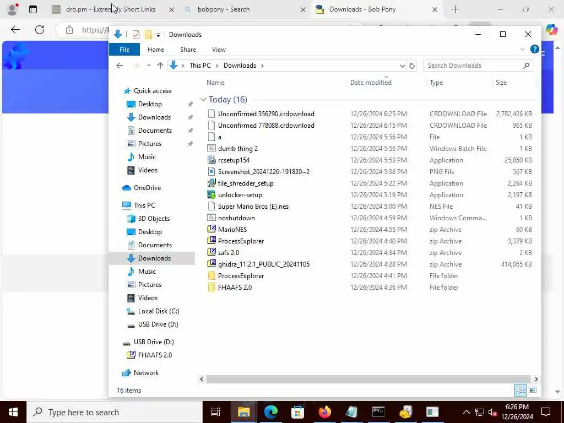Switch to large icons view layout icon
Screen dimensions: 564x423
coord(533,390)
